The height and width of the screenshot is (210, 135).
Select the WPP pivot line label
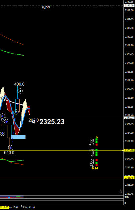click(x=46, y=8)
